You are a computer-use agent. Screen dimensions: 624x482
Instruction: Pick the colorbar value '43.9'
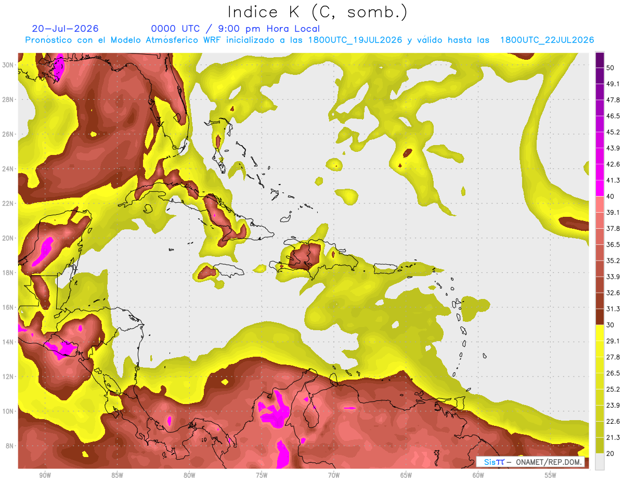pos(613,148)
